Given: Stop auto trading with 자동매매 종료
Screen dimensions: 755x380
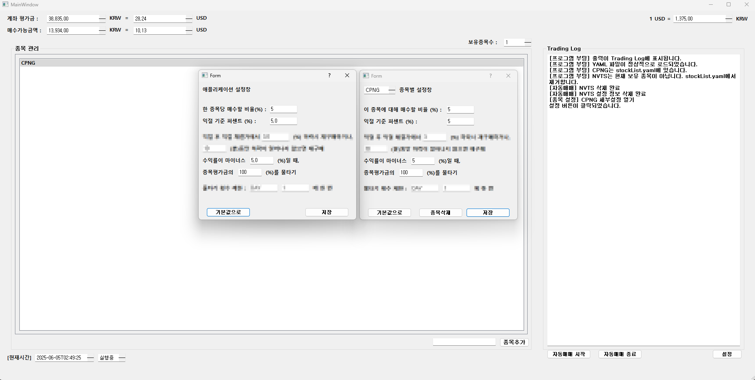Looking at the screenshot, I should [620, 354].
